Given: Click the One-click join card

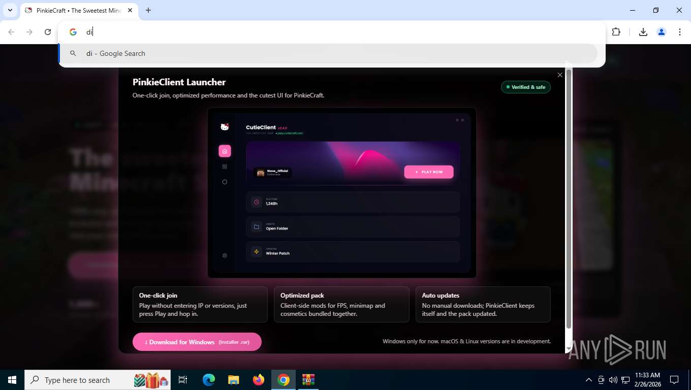Looking at the screenshot, I should (200, 304).
